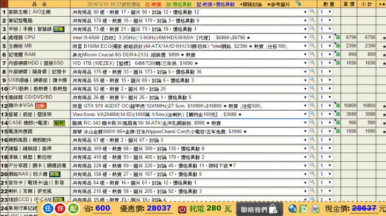Open quantity dropdown in 滑鼠 row
Image resolution: width=386 pixels, height=216 pixels.
[x=326, y=157]
